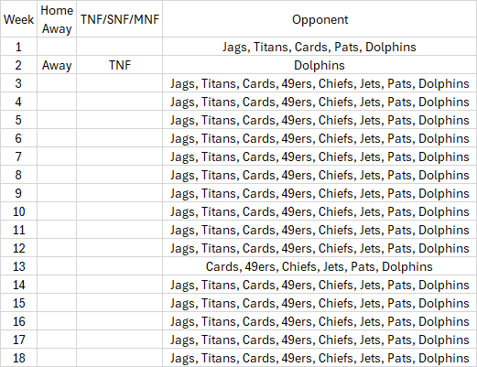Image resolution: width=477 pixels, height=367 pixels.
Task: Click the empty TNF/SNF/MNF cell for week 5
Action: 120,120
